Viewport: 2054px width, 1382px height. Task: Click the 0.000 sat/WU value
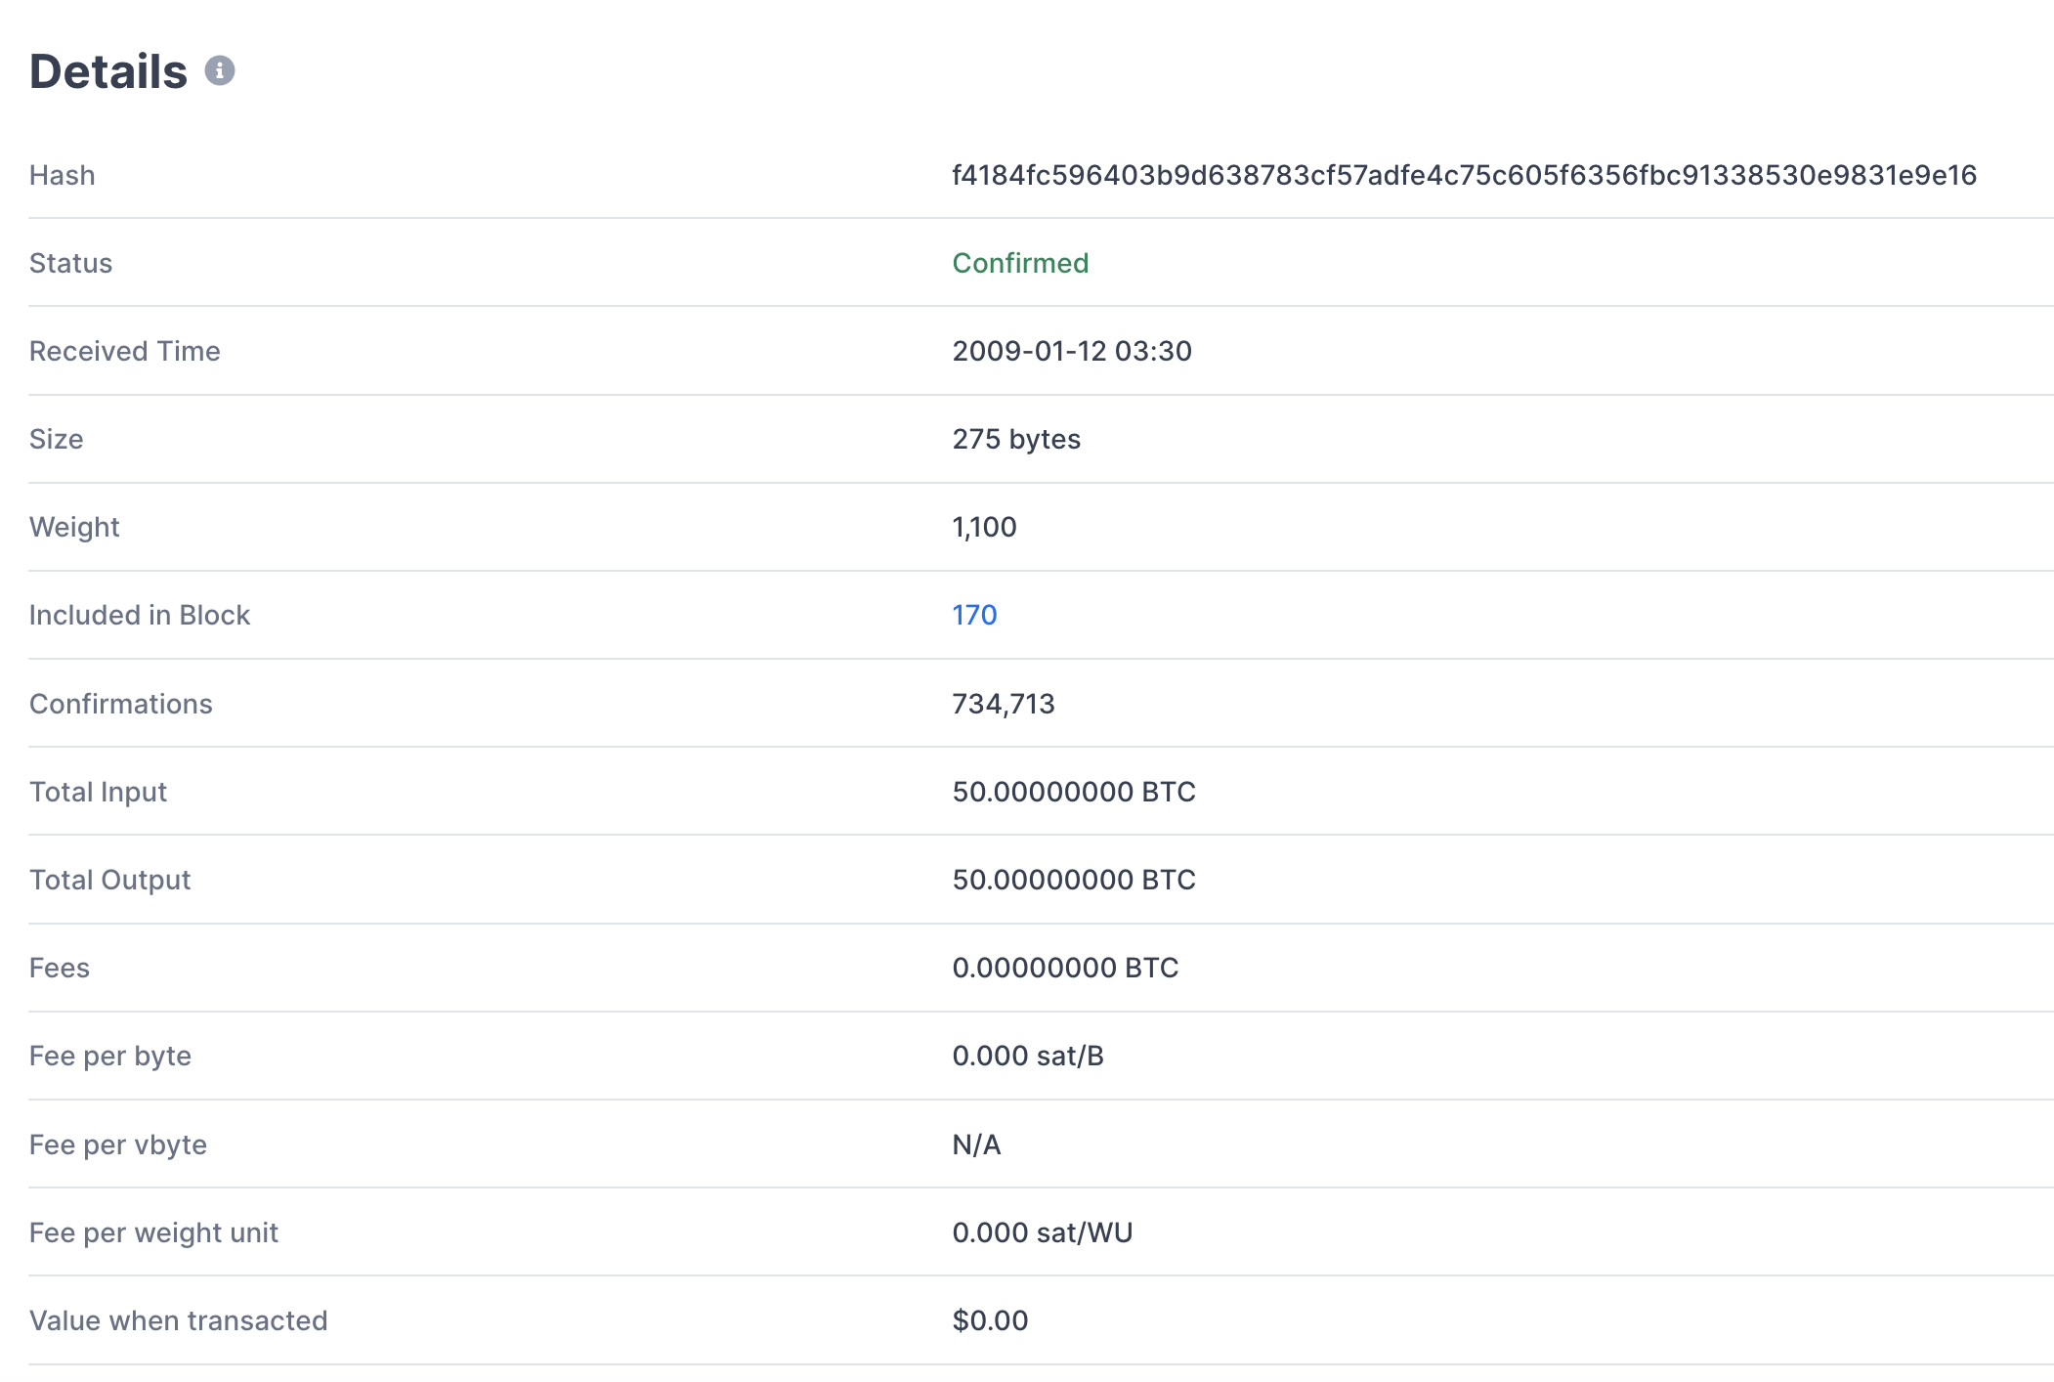(1043, 1232)
